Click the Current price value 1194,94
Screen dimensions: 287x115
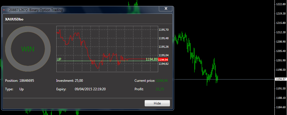[162, 81]
